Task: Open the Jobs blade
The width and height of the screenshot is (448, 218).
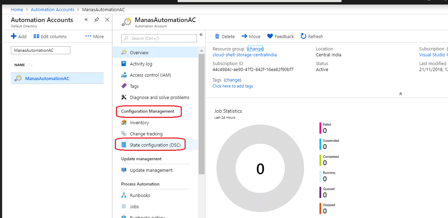Action: pyautogui.click(x=135, y=206)
